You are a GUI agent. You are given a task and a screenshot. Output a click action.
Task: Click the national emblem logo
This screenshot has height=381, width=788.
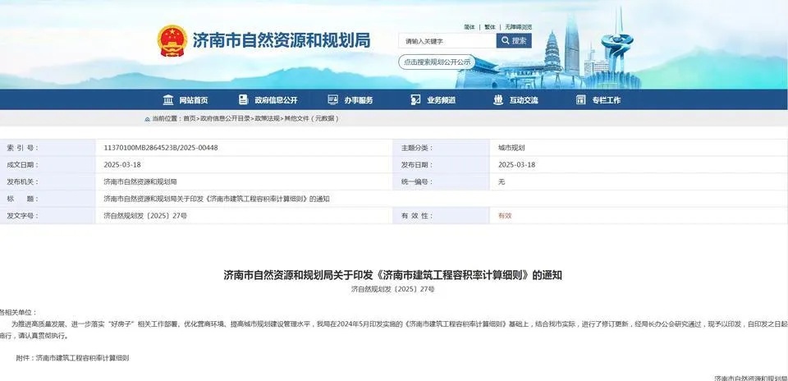click(172, 40)
